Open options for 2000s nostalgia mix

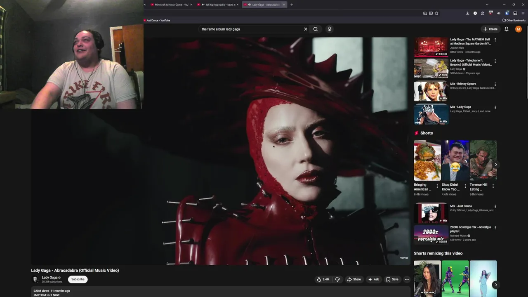pos(495,228)
